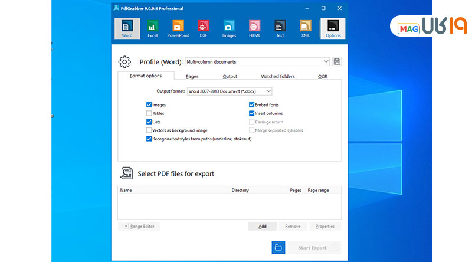Viewport: 472px width, 262px height.
Task: Expand the Profile (Word) dropdown
Action: [326, 61]
